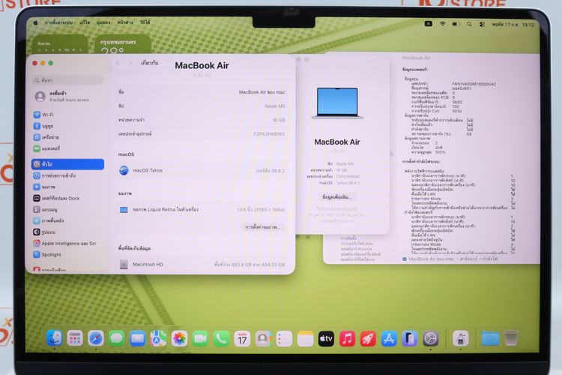Open Music from the Dock
The height and width of the screenshot is (375, 562).
[347, 338]
